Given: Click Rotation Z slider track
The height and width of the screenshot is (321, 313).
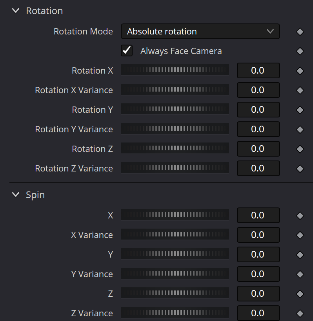Looking at the screenshot, I should pyautogui.click(x=175, y=148).
